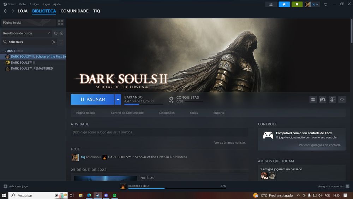Show ready-to-play games filter icon
This screenshot has height=199, width=353.
pyautogui.click(x=62, y=33)
